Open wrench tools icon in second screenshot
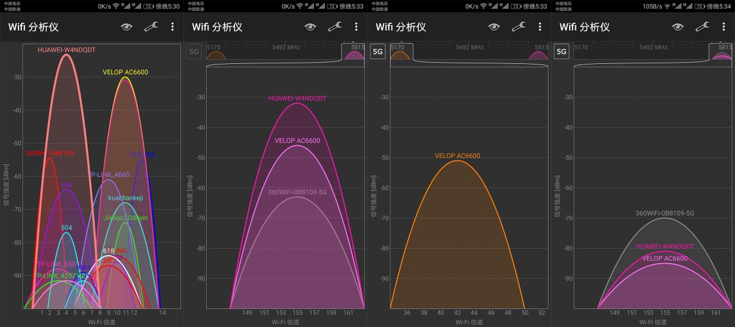 [x=335, y=27]
